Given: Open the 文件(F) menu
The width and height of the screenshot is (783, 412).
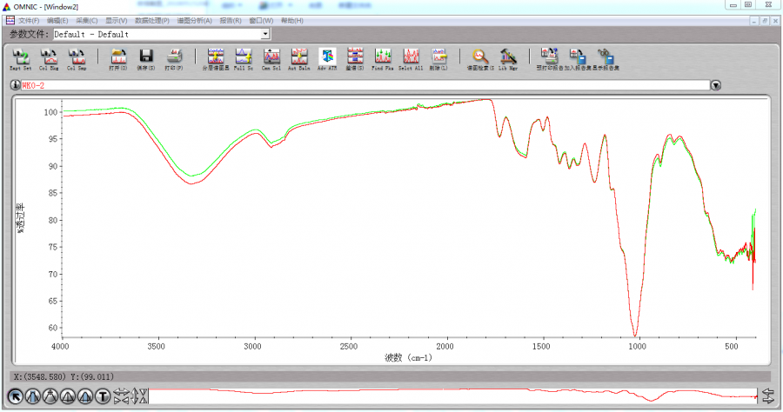Looking at the screenshot, I should (x=29, y=20).
